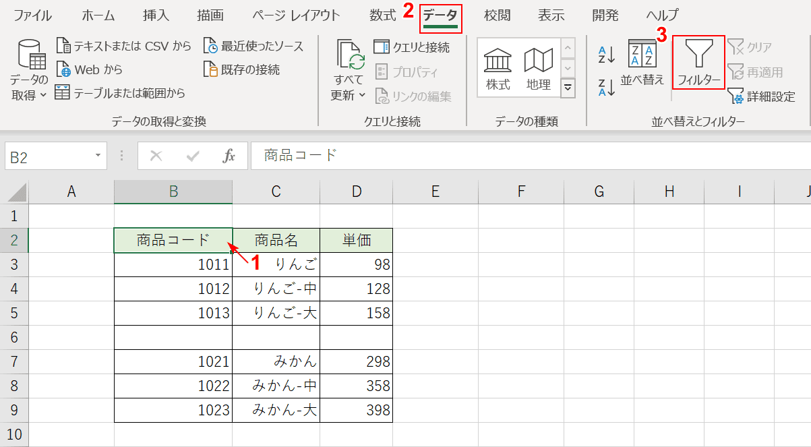811x447 pixels.
Task: Switch to the ページ レイアウト tab
Action: coord(296,16)
